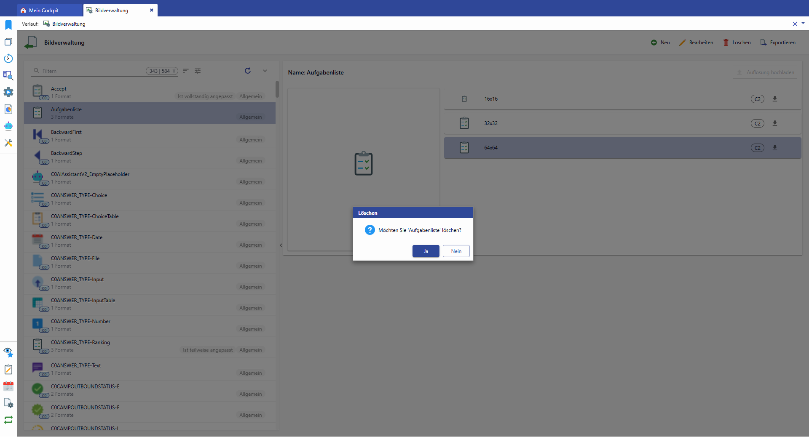Viewport: 809px width, 437px height.
Task: Switch to the Mein Cockpit tab
Action: (x=50, y=10)
